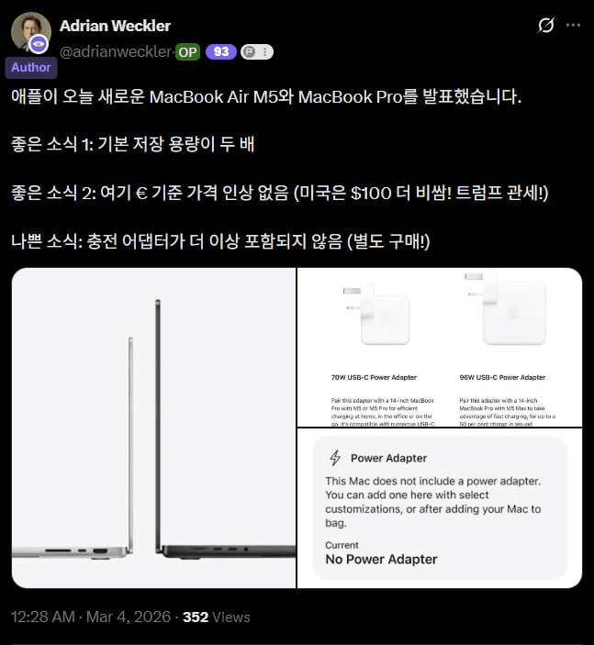
Task: Open Adrian Weckler's profile picture
Action: tap(31, 32)
